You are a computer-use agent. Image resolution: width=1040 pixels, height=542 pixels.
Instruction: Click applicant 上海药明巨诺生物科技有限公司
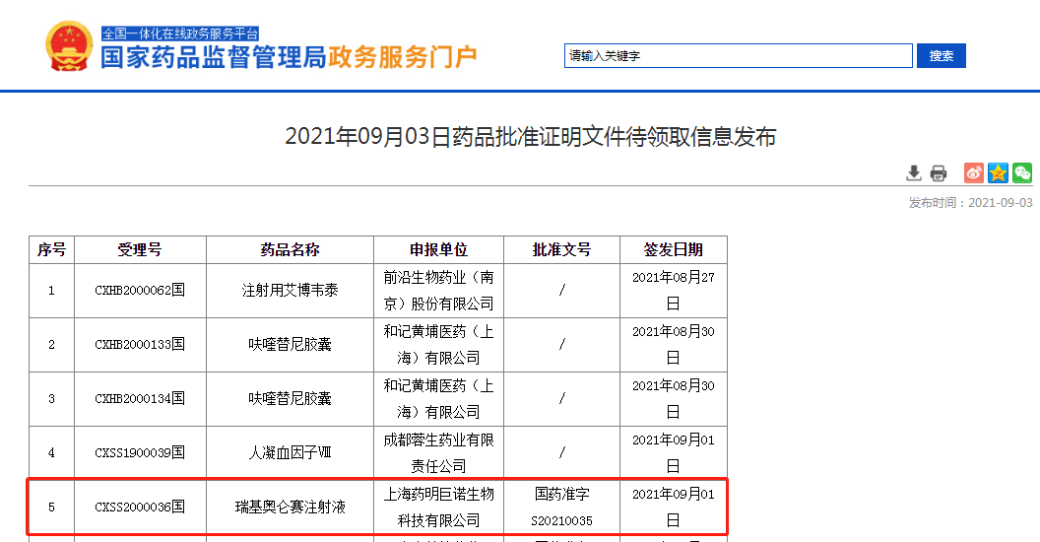pos(438,508)
